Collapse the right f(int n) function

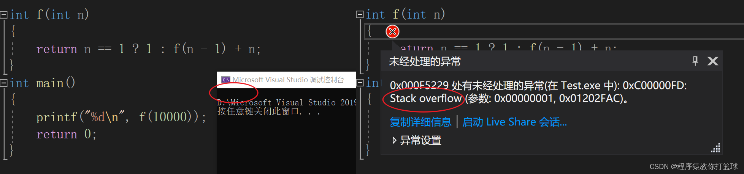(x=360, y=14)
